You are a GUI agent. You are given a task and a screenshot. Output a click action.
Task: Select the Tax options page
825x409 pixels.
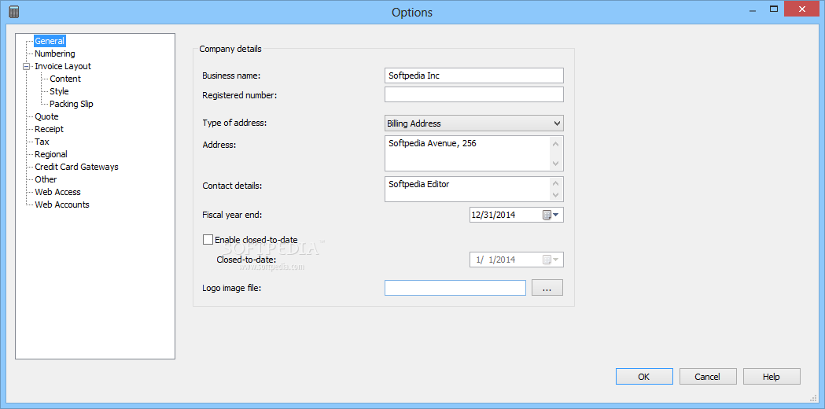coord(42,142)
